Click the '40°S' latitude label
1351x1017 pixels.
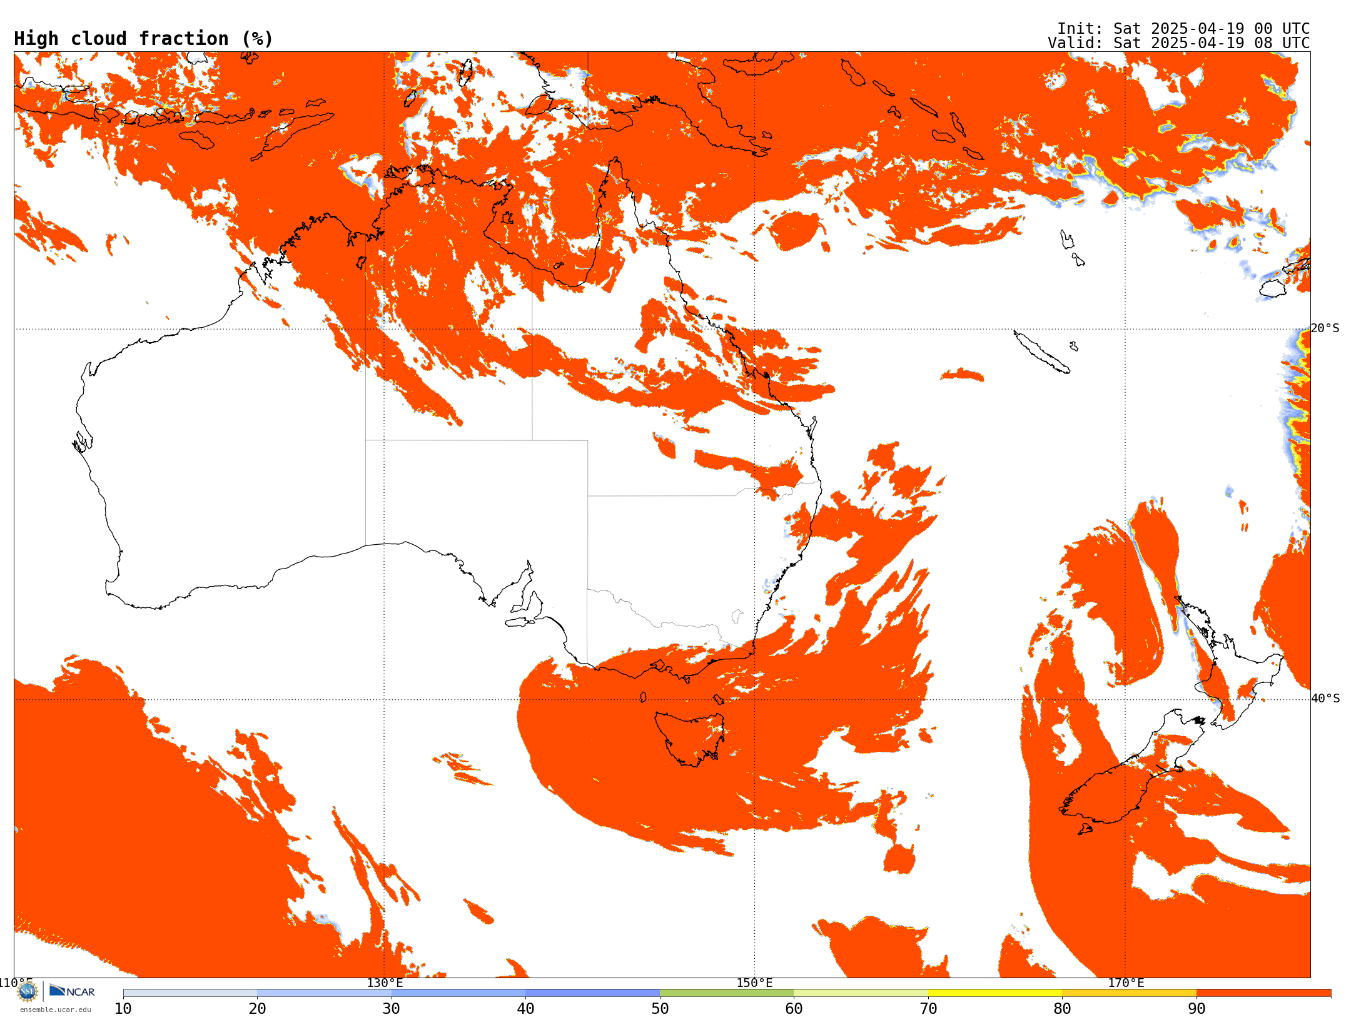point(1325,699)
